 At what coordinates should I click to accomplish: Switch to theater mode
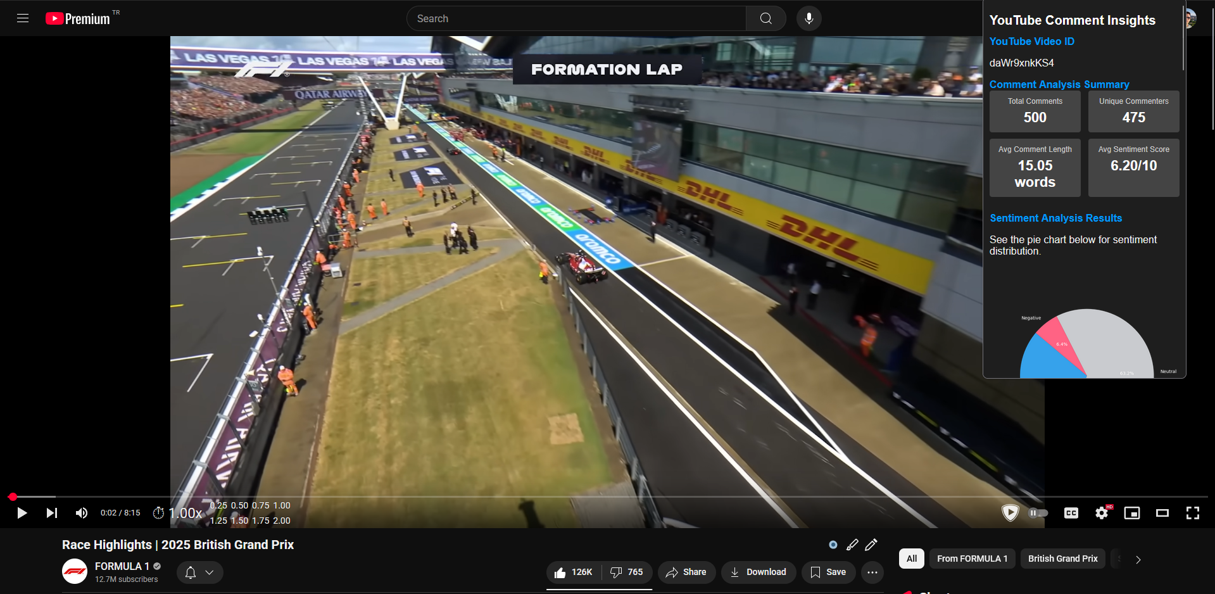[1162, 513]
